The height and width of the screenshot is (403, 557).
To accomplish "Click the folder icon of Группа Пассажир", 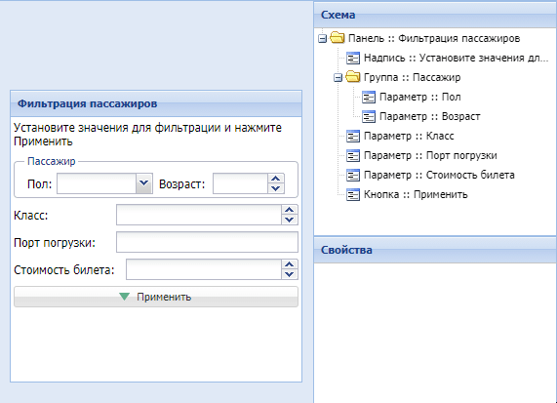I will coord(353,77).
